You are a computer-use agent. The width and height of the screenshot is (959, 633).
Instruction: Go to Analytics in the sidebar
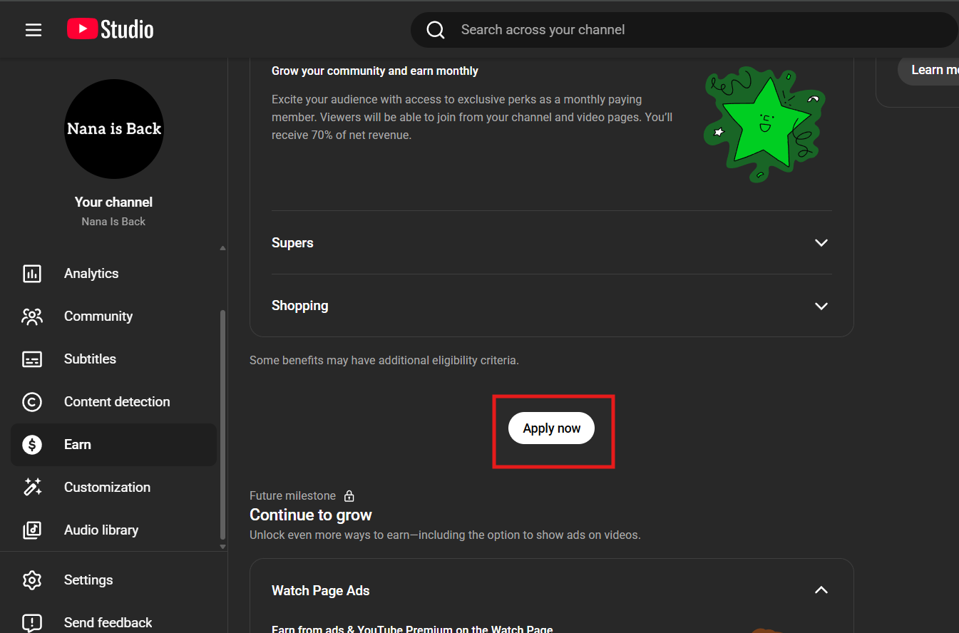tap(91, 274)
